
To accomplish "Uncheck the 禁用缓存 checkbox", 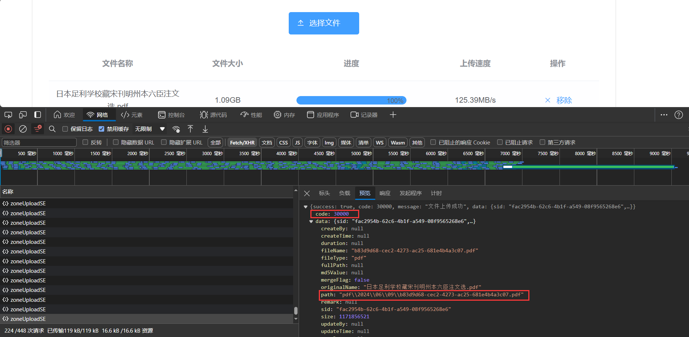I will [x=102, y=129].
